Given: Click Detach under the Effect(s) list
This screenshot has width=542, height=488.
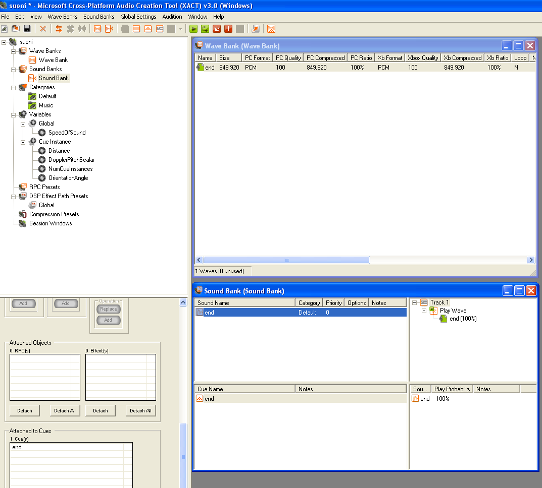Looking at the screenshot, I should point(101,411).
